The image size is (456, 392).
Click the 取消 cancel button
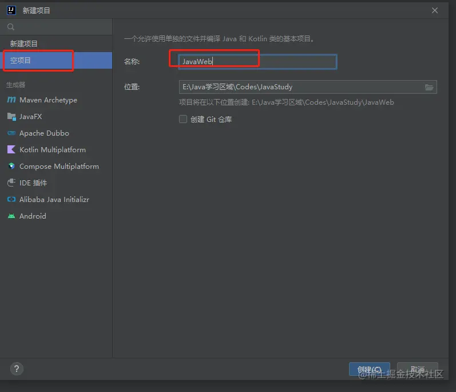(417, 369)
